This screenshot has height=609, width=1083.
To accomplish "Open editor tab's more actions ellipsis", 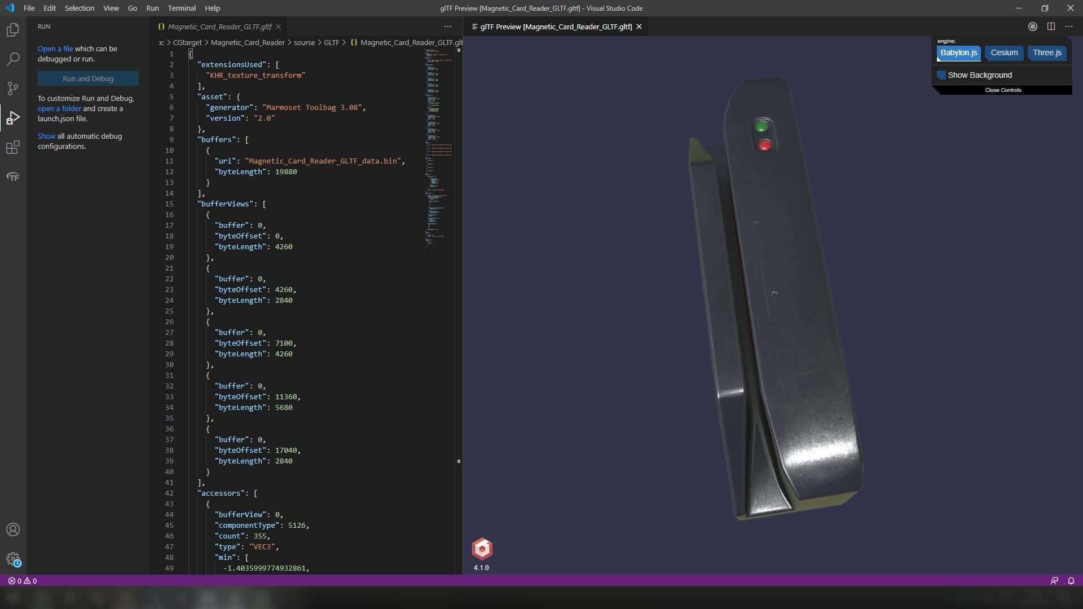I will 448,27.
